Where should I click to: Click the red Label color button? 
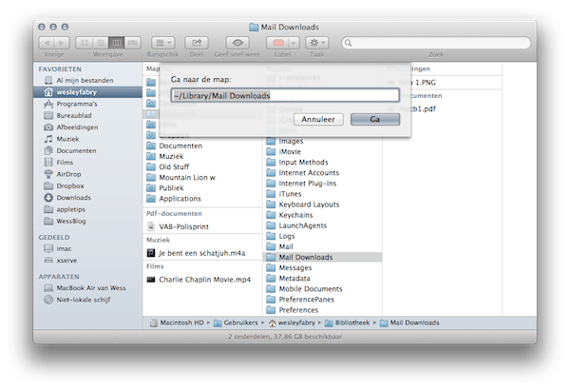tap(278, 43)
